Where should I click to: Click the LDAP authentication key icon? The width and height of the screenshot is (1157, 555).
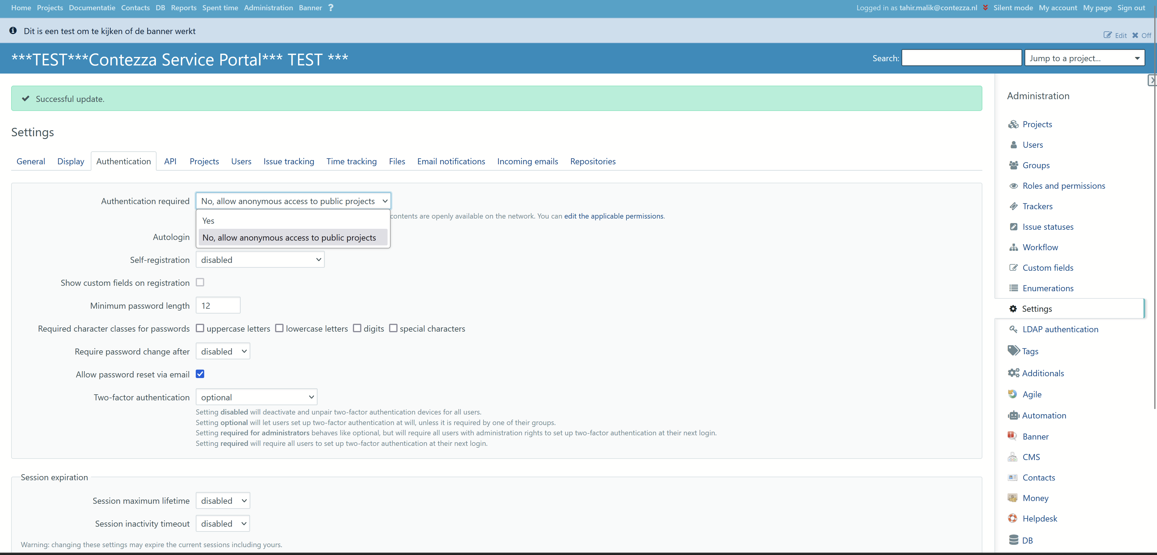pos(1013,329)
